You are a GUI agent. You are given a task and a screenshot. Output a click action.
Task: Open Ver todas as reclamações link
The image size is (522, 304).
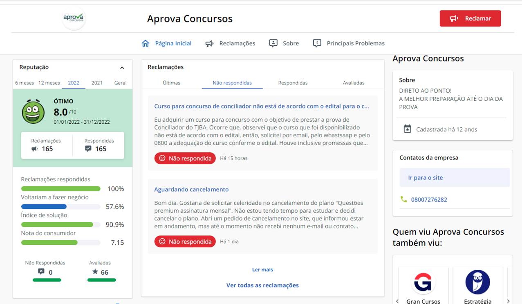coord(262,285)
